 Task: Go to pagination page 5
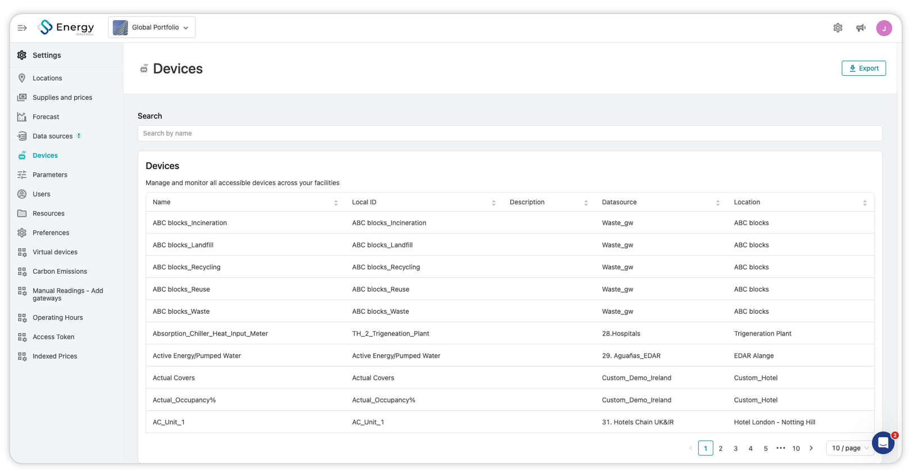766,448
